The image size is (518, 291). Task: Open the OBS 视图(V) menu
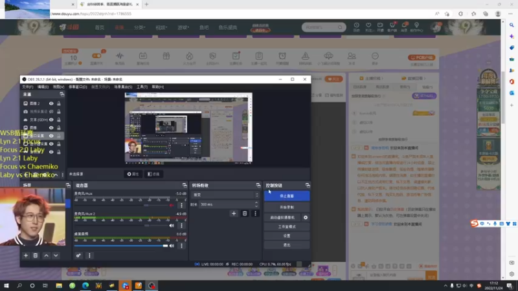pyautogui.click(x=58, y=87)
